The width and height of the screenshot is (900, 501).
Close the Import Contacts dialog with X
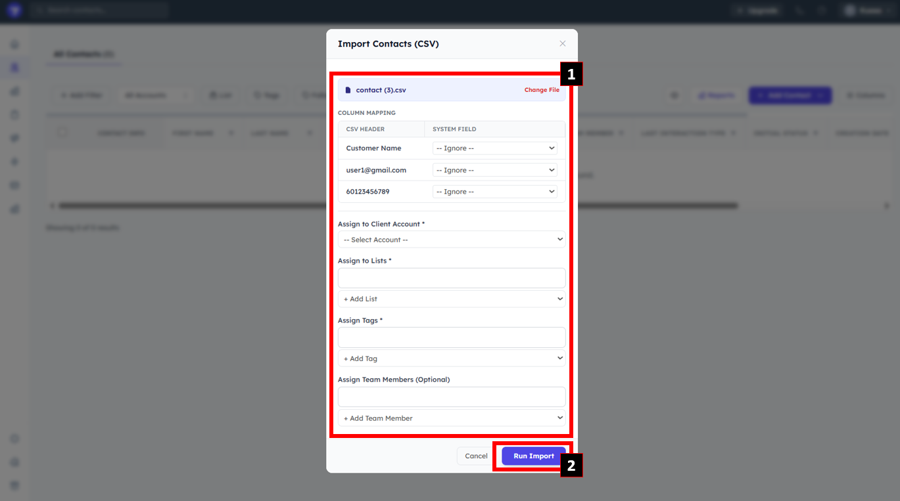pyautogui.click(x=562, y=43)
